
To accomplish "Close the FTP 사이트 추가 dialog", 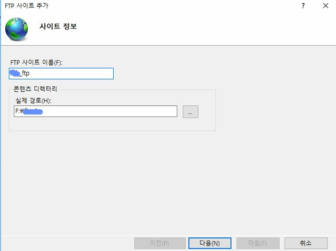I will (325, 6).
